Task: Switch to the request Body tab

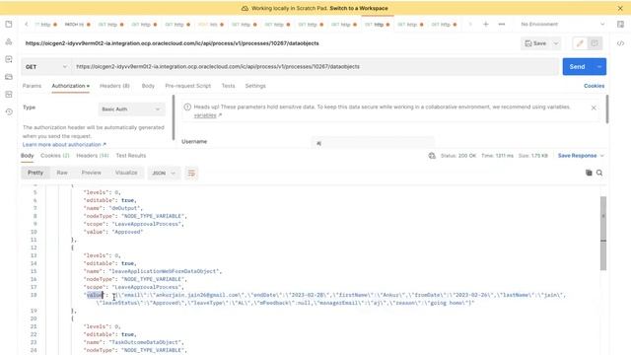Action: (148, 86)
